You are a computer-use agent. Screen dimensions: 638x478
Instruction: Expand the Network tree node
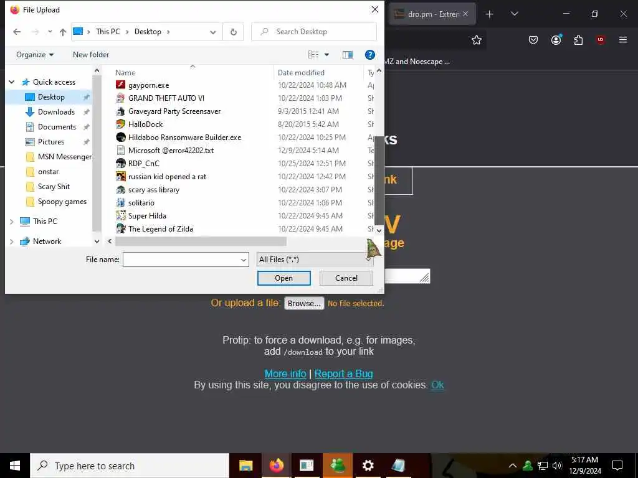12,241
